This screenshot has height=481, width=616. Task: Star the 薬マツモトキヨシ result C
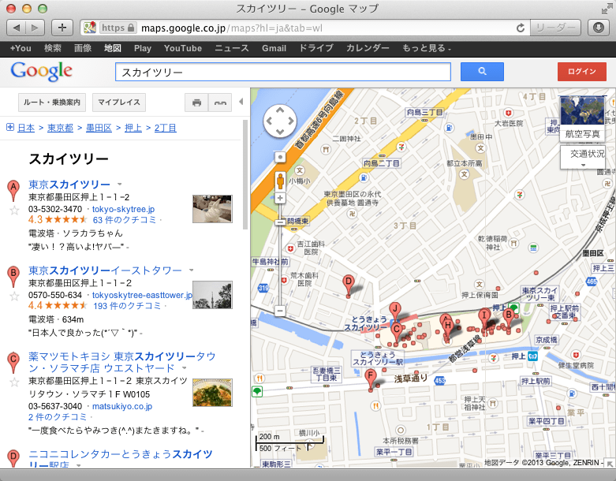(14, 382)
